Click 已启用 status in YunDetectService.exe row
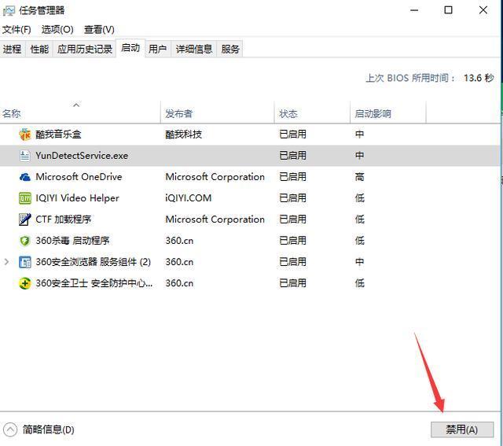503x446 pixels. click(x=292, y=156)
